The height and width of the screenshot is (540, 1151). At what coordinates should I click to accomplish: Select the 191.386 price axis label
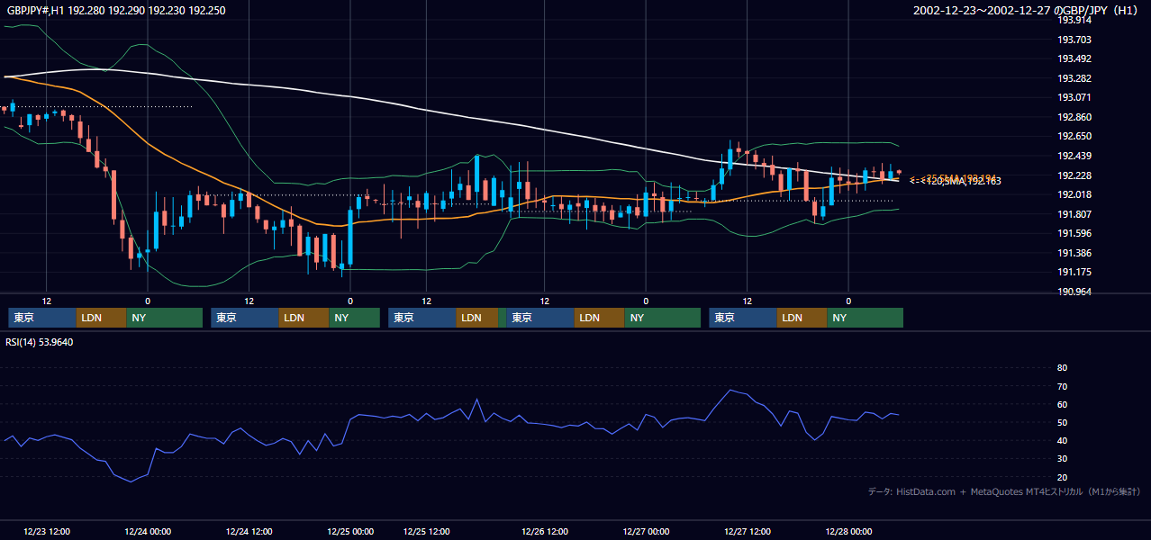tap(1074, 253)
